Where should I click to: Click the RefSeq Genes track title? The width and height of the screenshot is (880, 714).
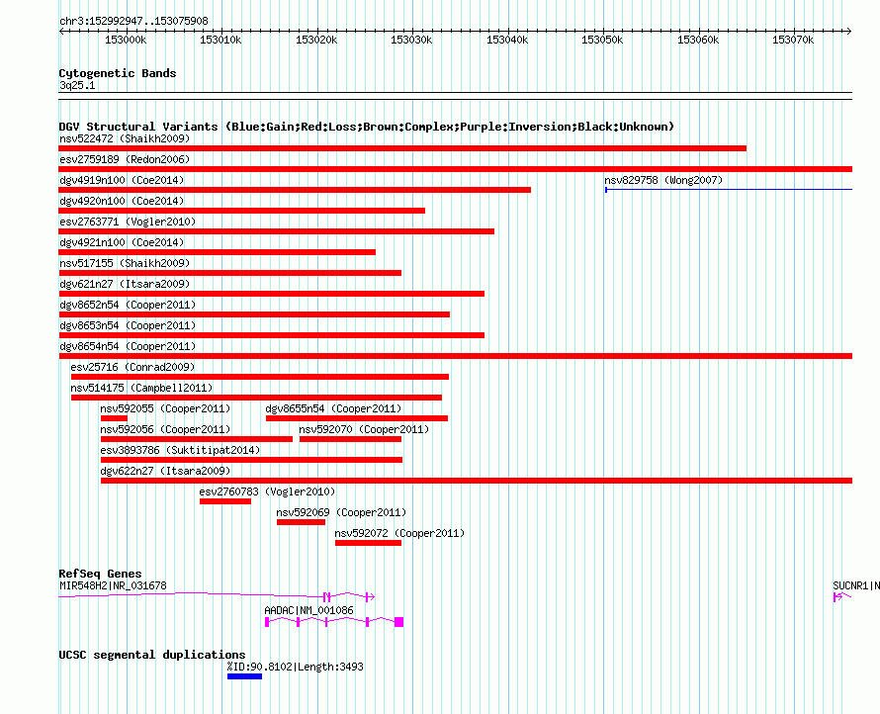[x=100, y=574]
